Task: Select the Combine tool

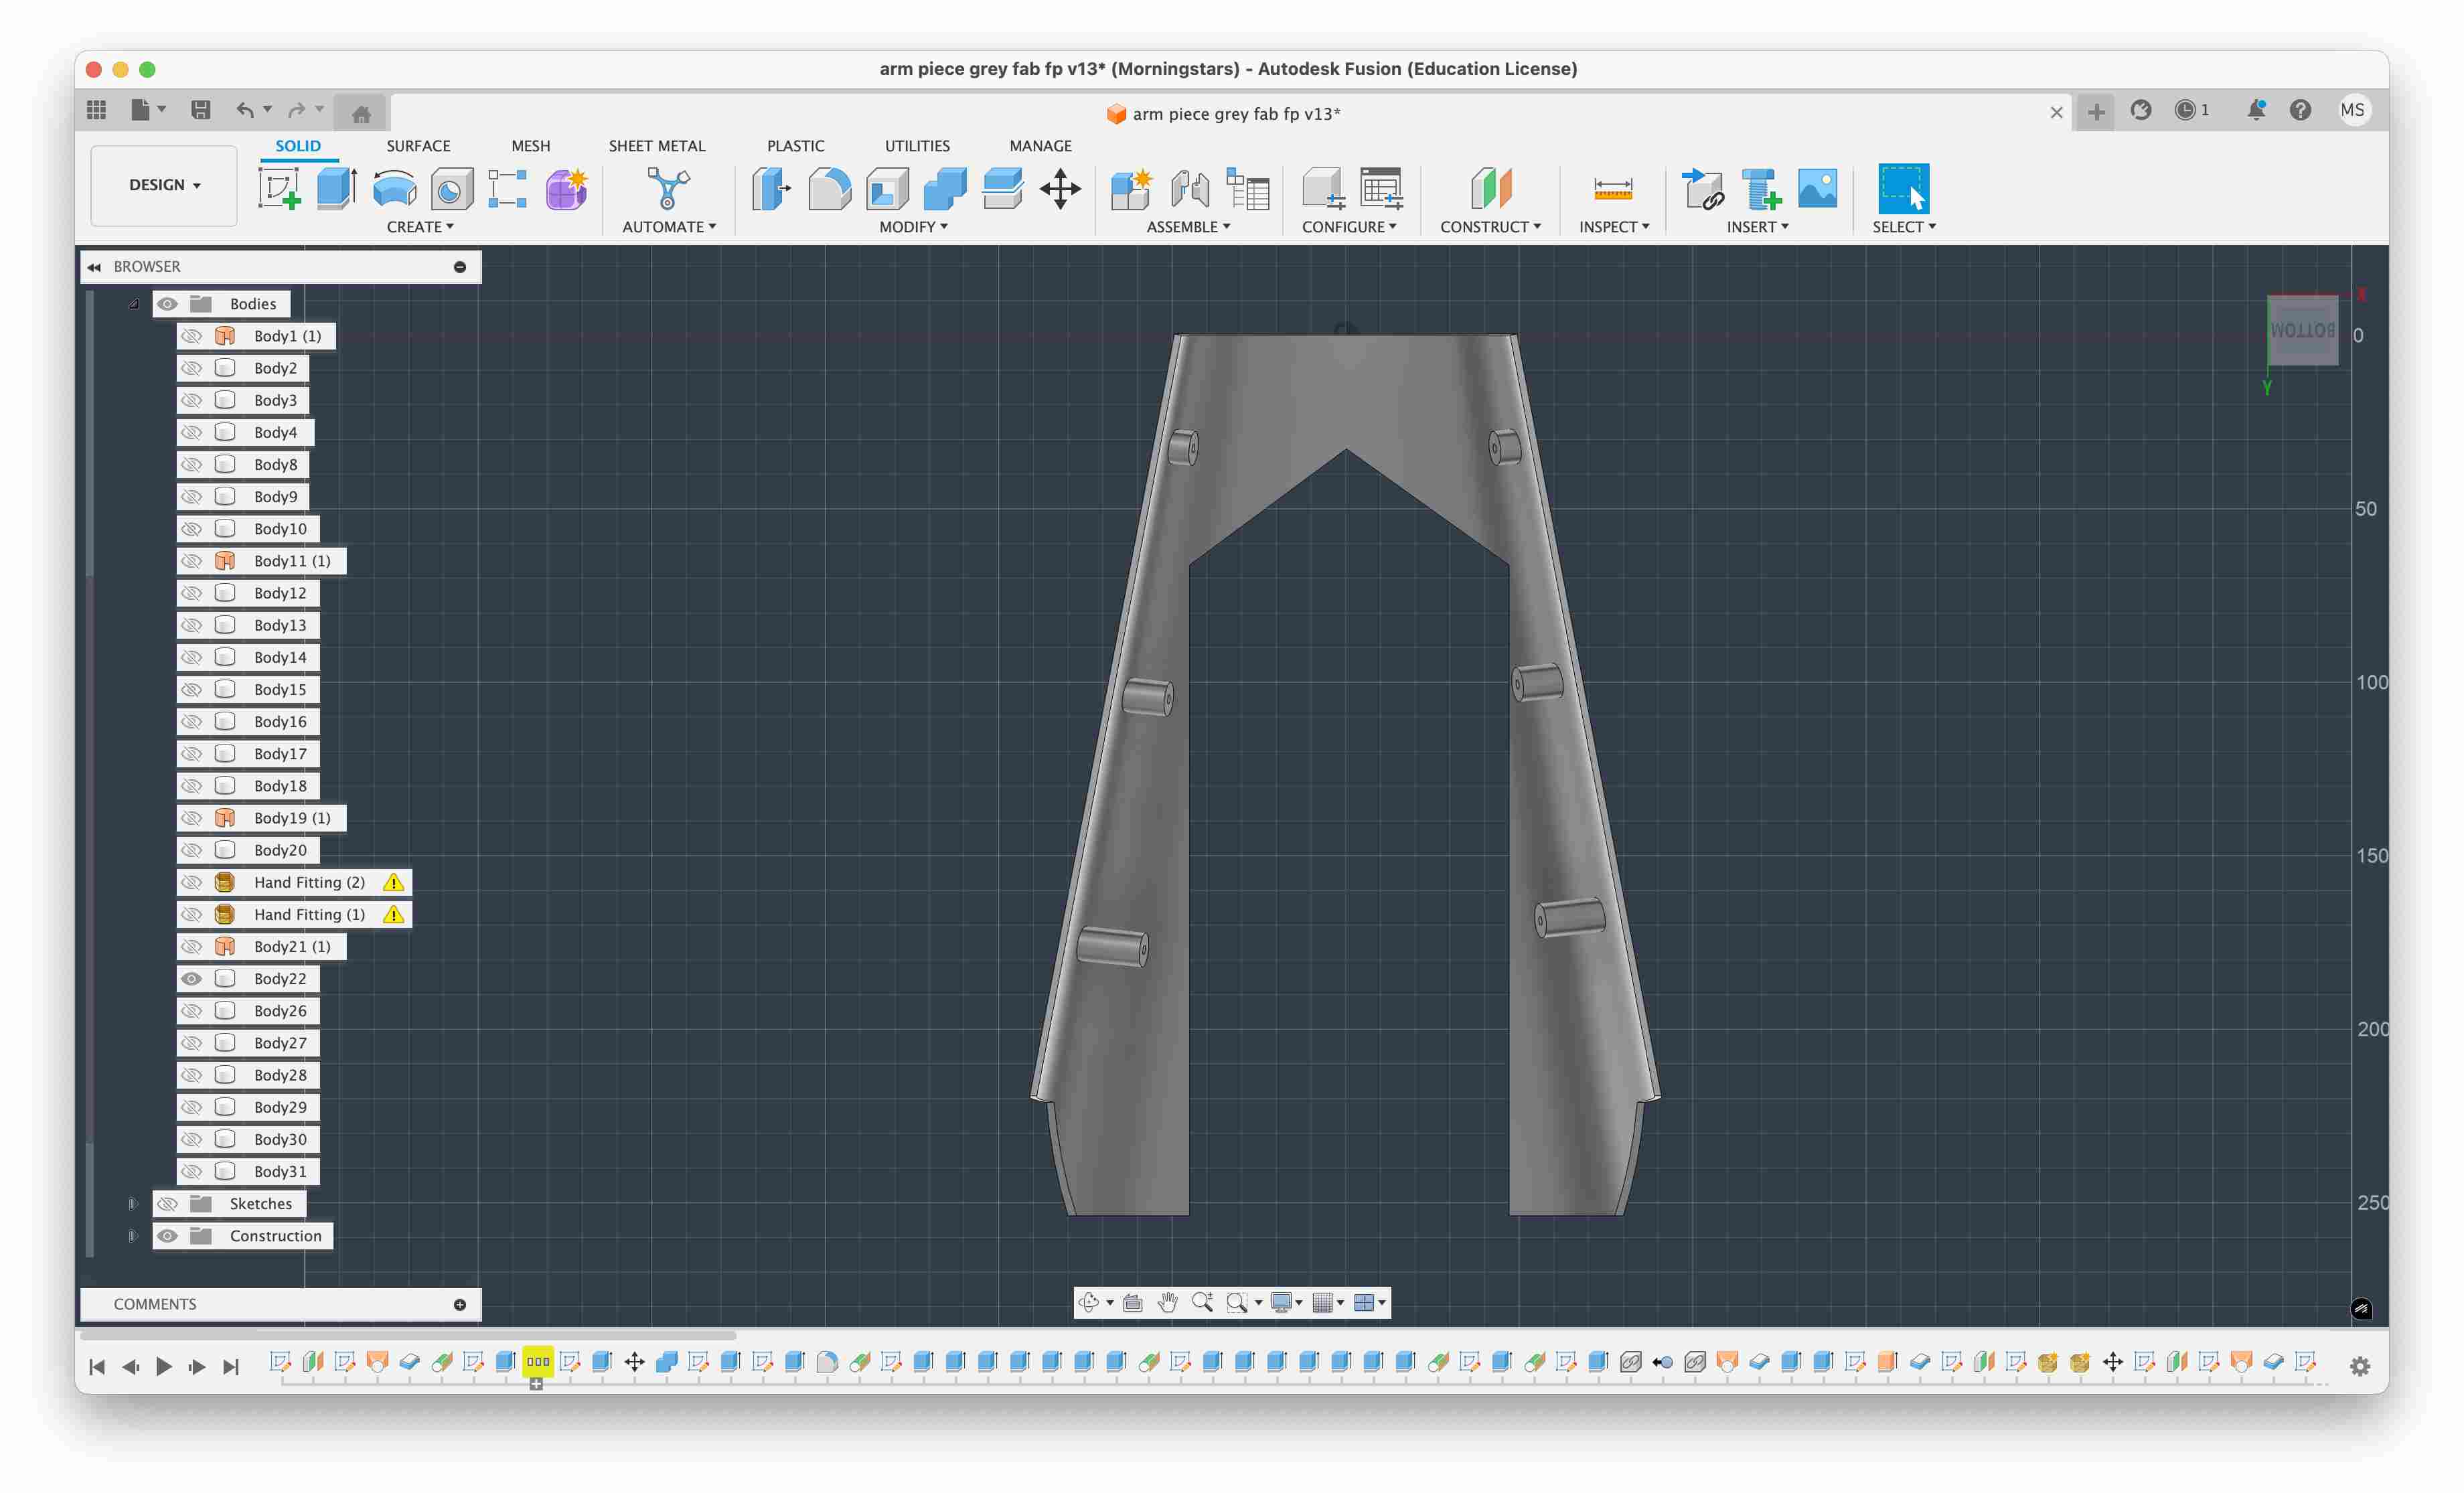Action: click(x=945, y=188)
